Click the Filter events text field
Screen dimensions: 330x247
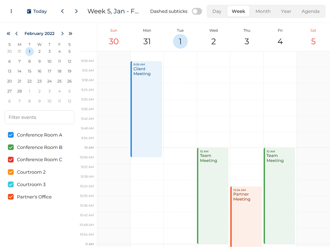[39, 117]
